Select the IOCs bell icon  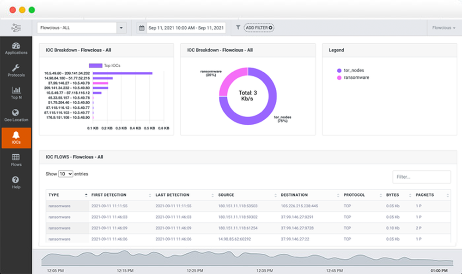[16, 135]
